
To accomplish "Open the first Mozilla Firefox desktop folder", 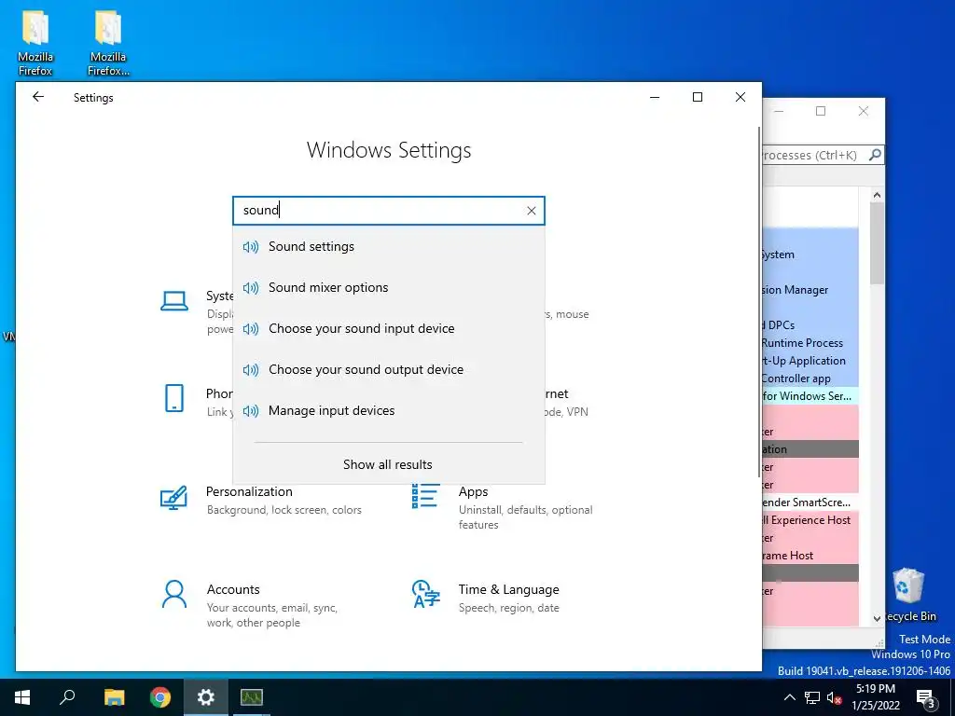I will 35,43.
